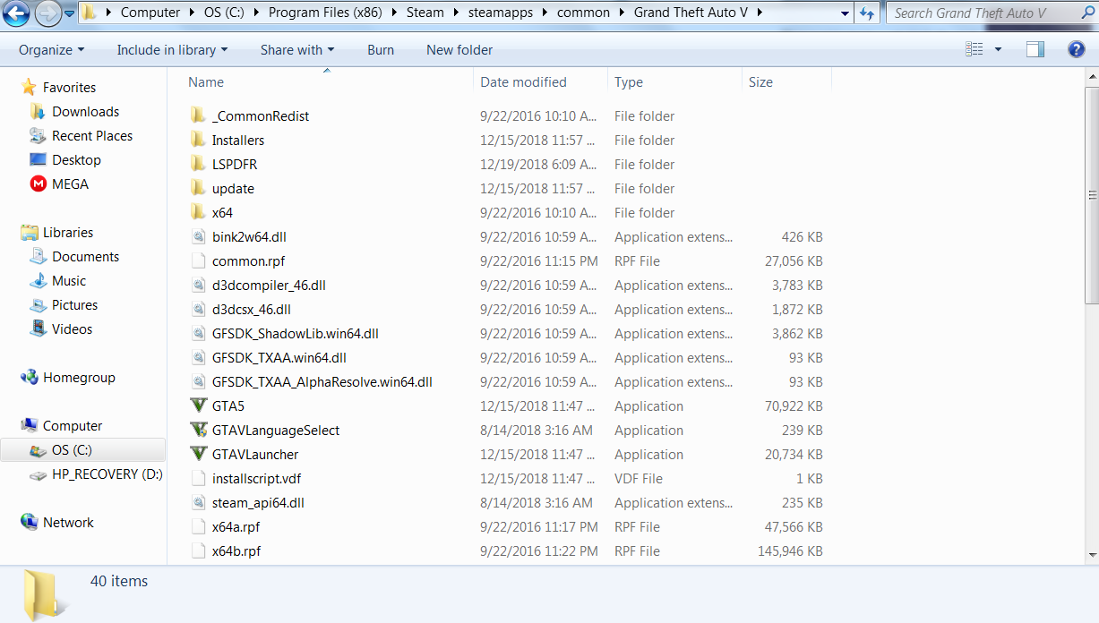The height and width of the screenshot is (623, 1099).
Task: Click the bink2w64.dll file icon
Action: [x=199, y=236]
